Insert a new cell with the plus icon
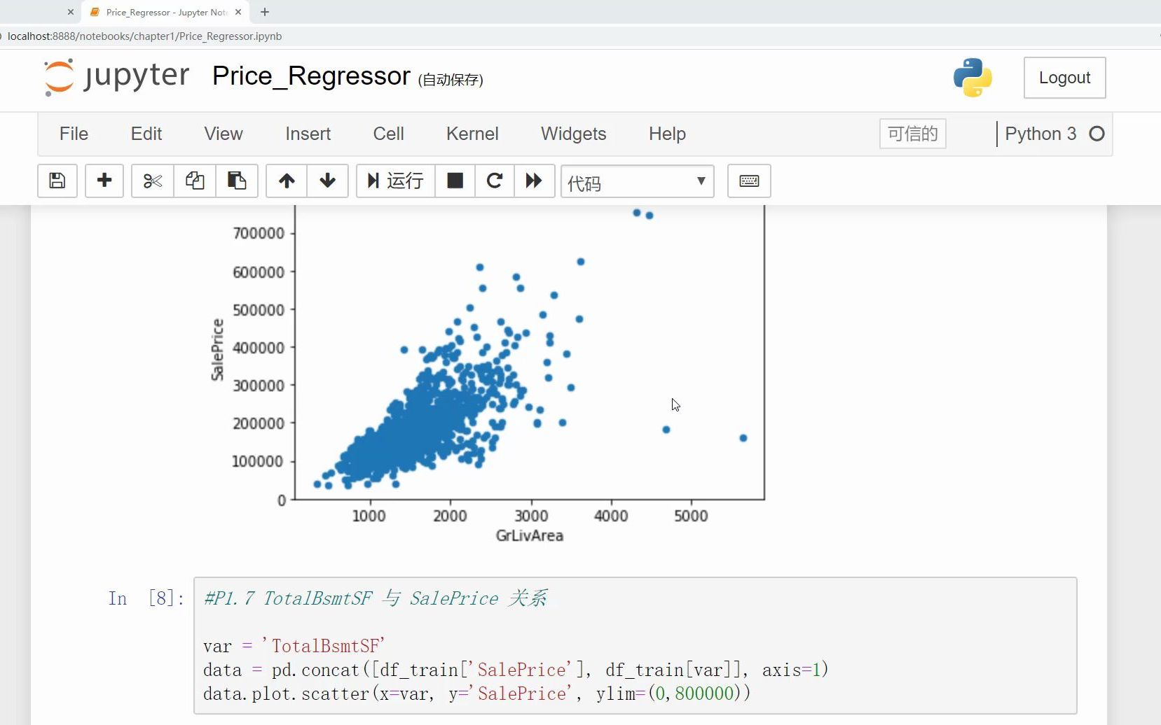The width and height of the screenshot is (1161, 725). pyautogui.click(x=104, y=181)
